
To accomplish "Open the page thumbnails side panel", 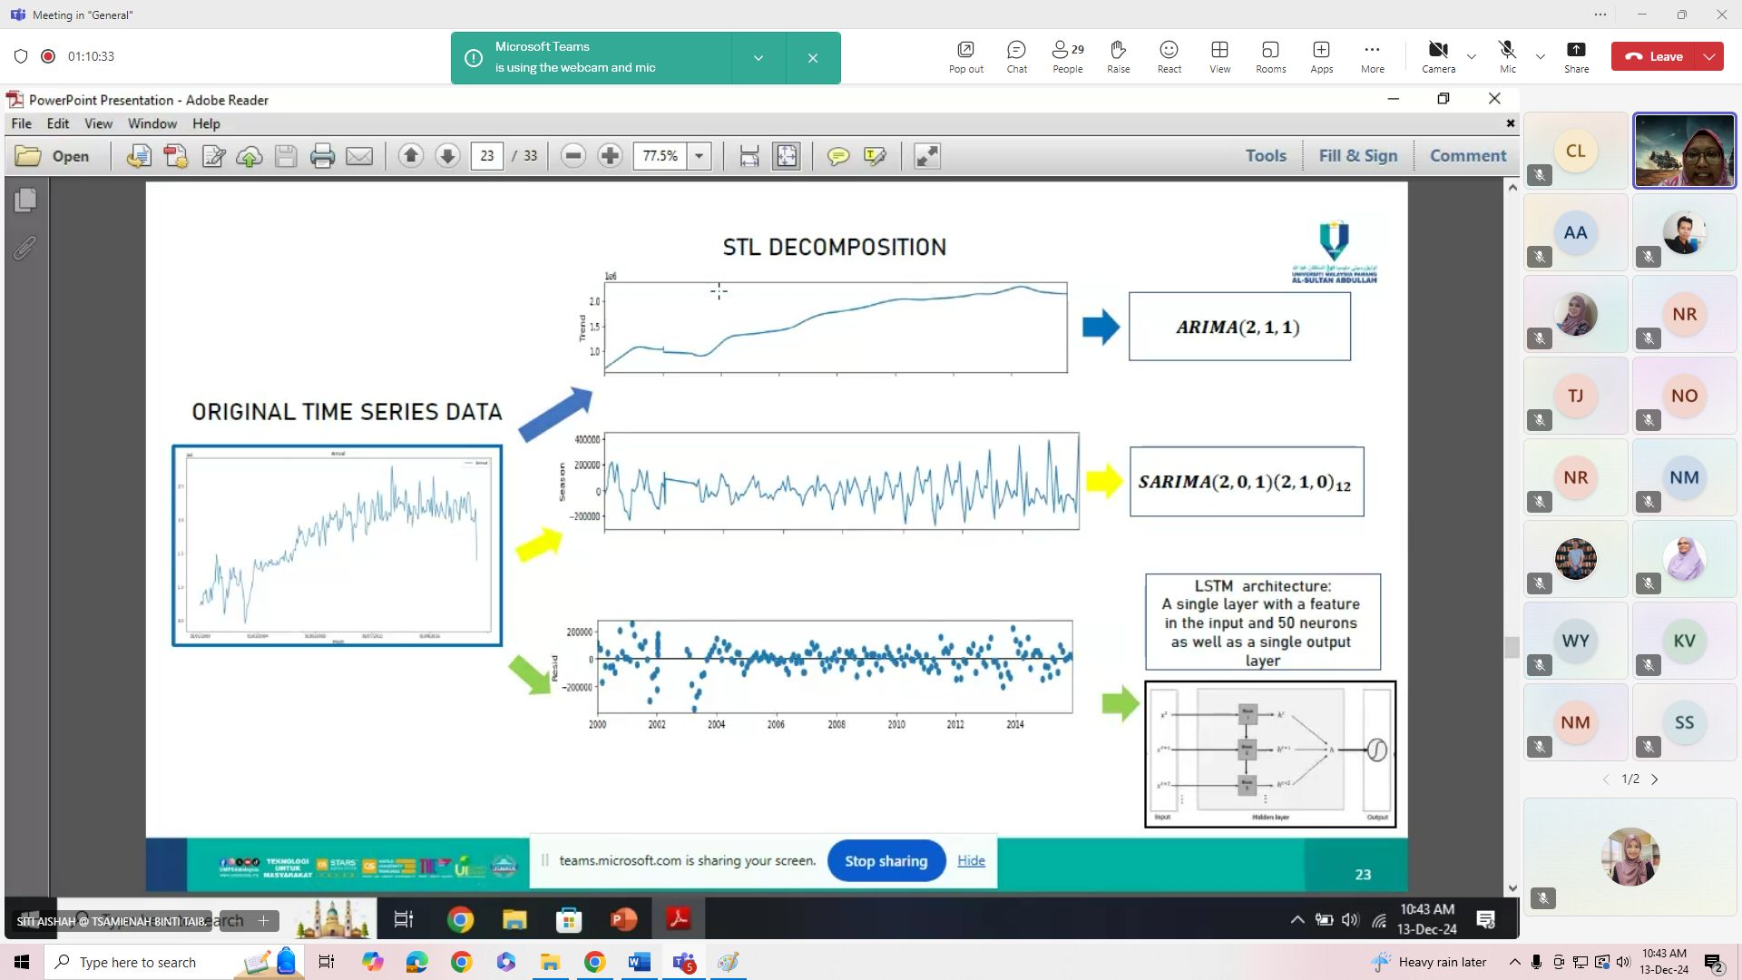I will (25, 200).
